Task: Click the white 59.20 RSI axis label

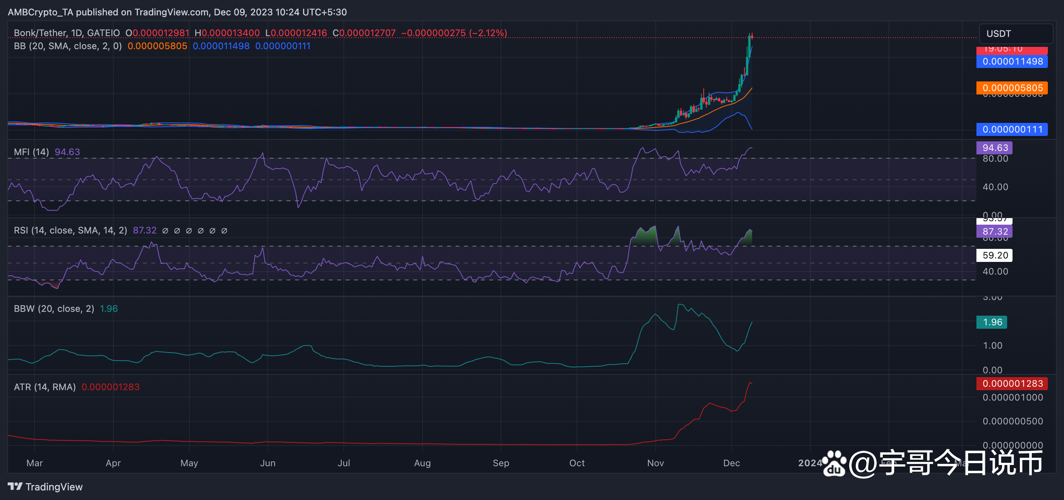Action: click(994, 255)
